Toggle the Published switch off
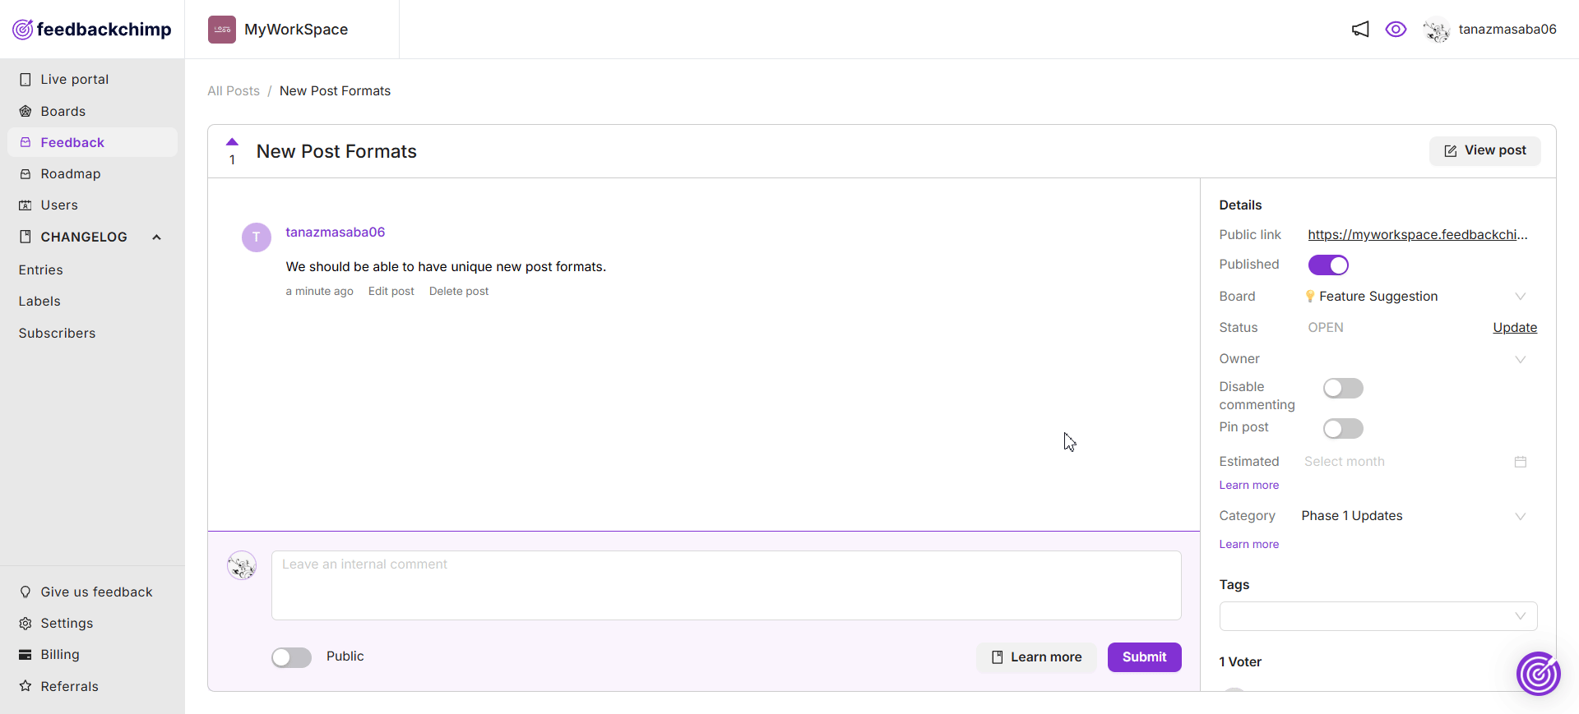Viewport: 1579px width, 714px height. [x=1328, y=265]
